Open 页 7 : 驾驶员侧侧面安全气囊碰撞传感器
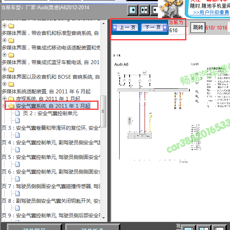 (51, 186)
